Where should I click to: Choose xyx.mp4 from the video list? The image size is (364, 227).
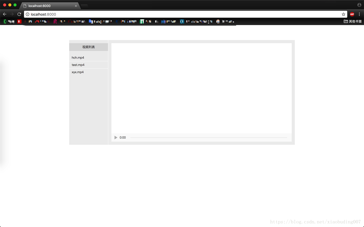click(x=78, y=72)
